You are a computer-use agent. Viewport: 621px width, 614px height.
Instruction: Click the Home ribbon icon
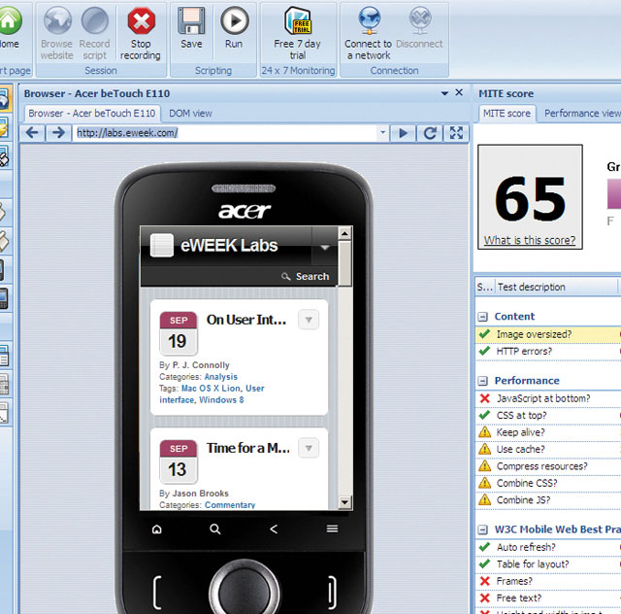click(10, 20)
